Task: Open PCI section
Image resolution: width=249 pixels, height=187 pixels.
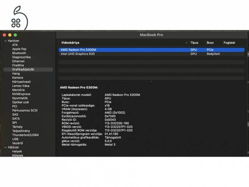Action: click(15, 106)
